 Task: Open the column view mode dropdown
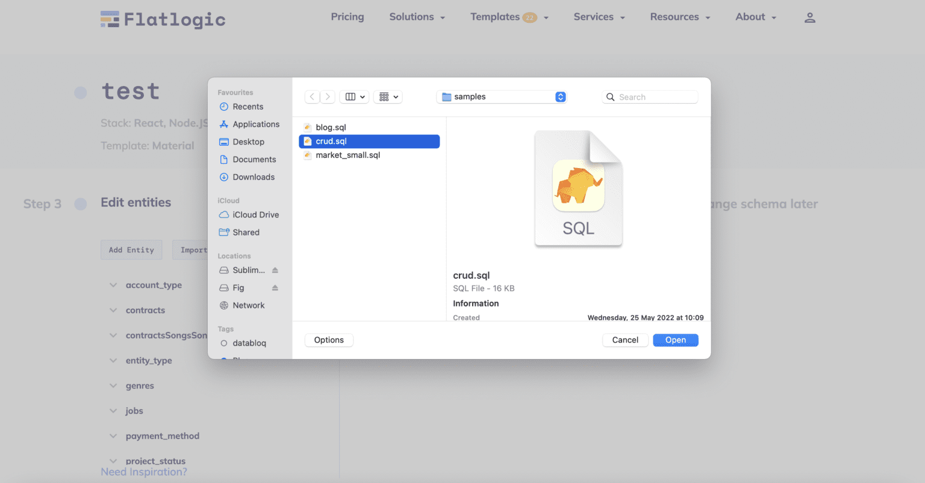pyautogui.click(x=354, y=97)
